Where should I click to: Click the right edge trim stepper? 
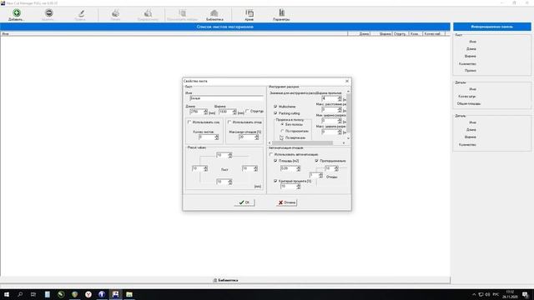255,168
